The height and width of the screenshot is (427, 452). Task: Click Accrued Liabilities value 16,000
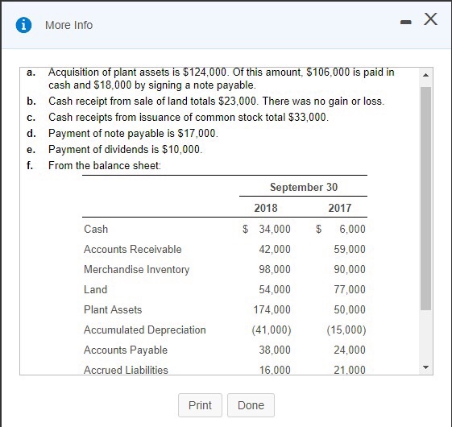click(275, 370)
